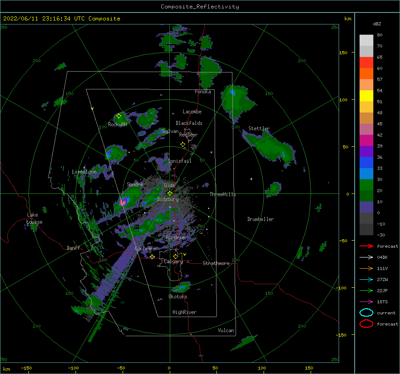Click the magenta-core storm cell west of Didsbury
This screenshot has height=374, width=400.
click(x=123, y=202)
